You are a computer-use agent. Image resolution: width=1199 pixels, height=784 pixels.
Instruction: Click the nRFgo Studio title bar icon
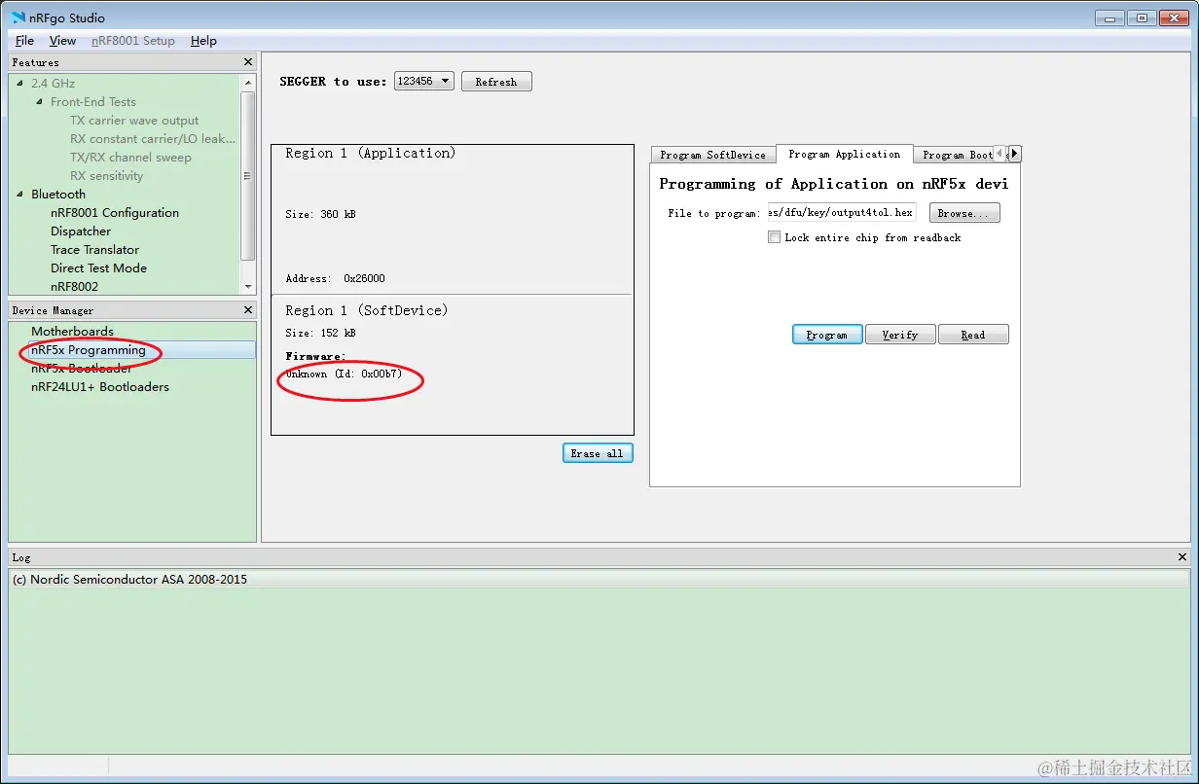click(18, 18)
